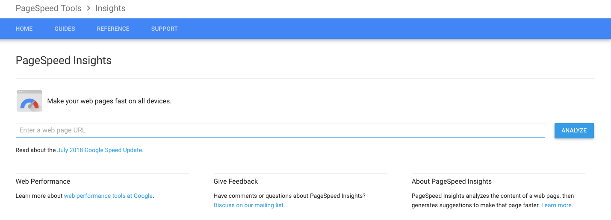Viewport: 611px width, 220px height.
Task: Open Discuss on our mailing list link
Action: click(248, 205)
